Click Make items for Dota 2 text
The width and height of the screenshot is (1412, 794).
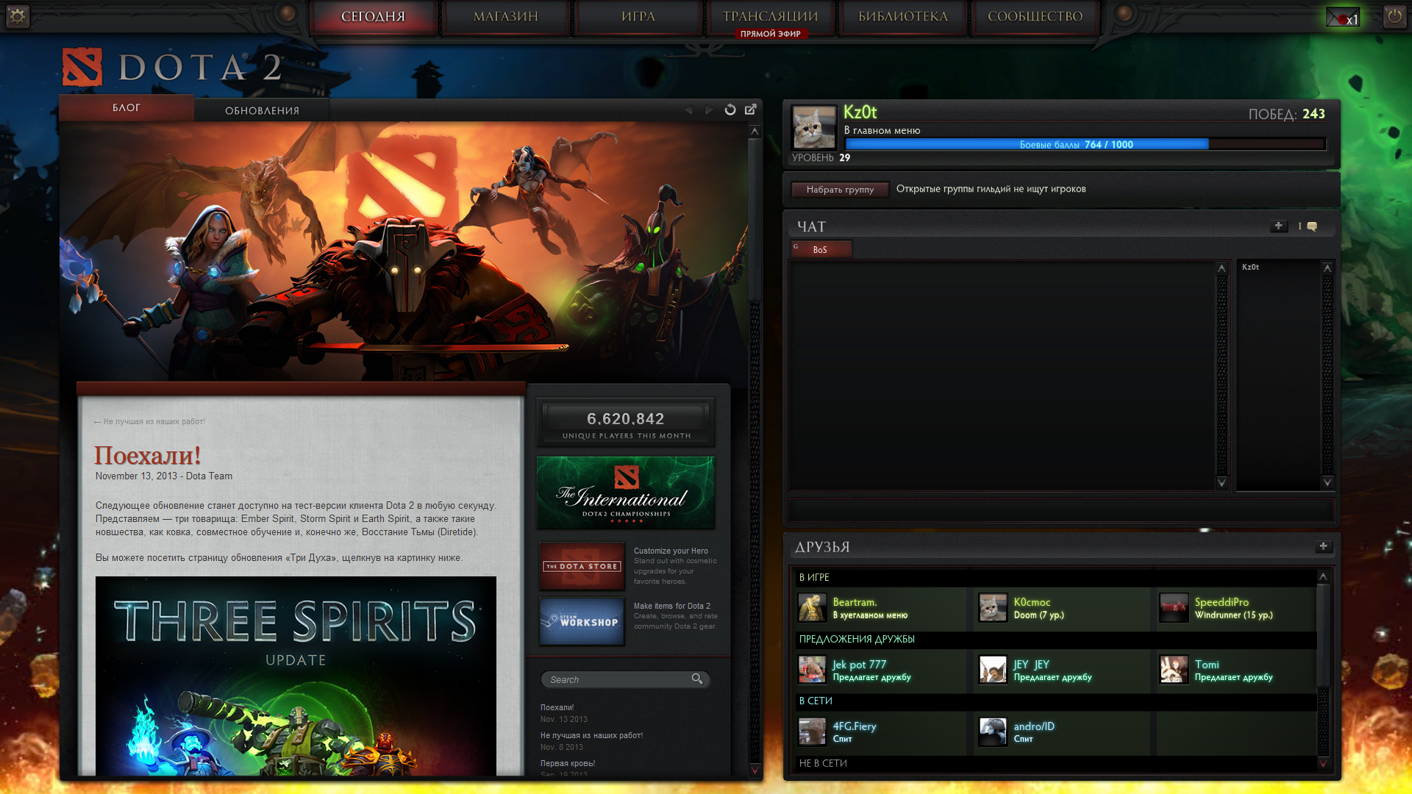tap(672, 606)
